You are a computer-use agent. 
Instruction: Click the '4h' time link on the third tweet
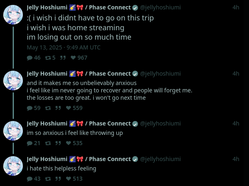pyautogui.click(x=236, y=123)
